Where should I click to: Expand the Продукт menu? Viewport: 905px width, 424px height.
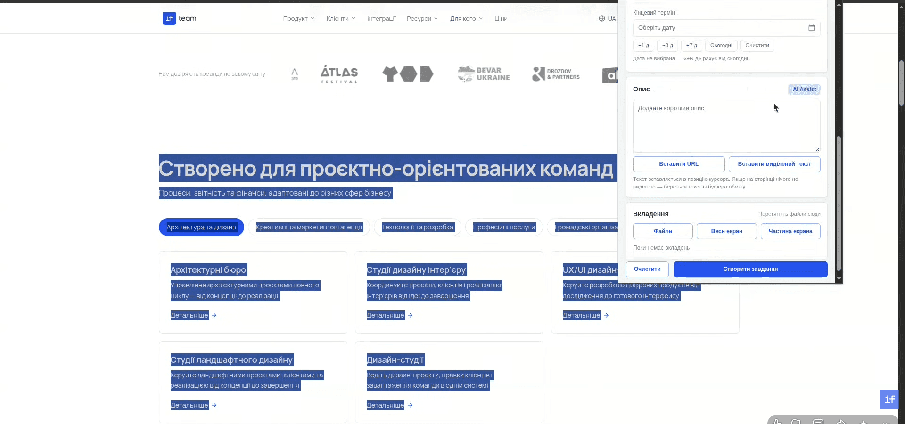click(x=298, y=18)
